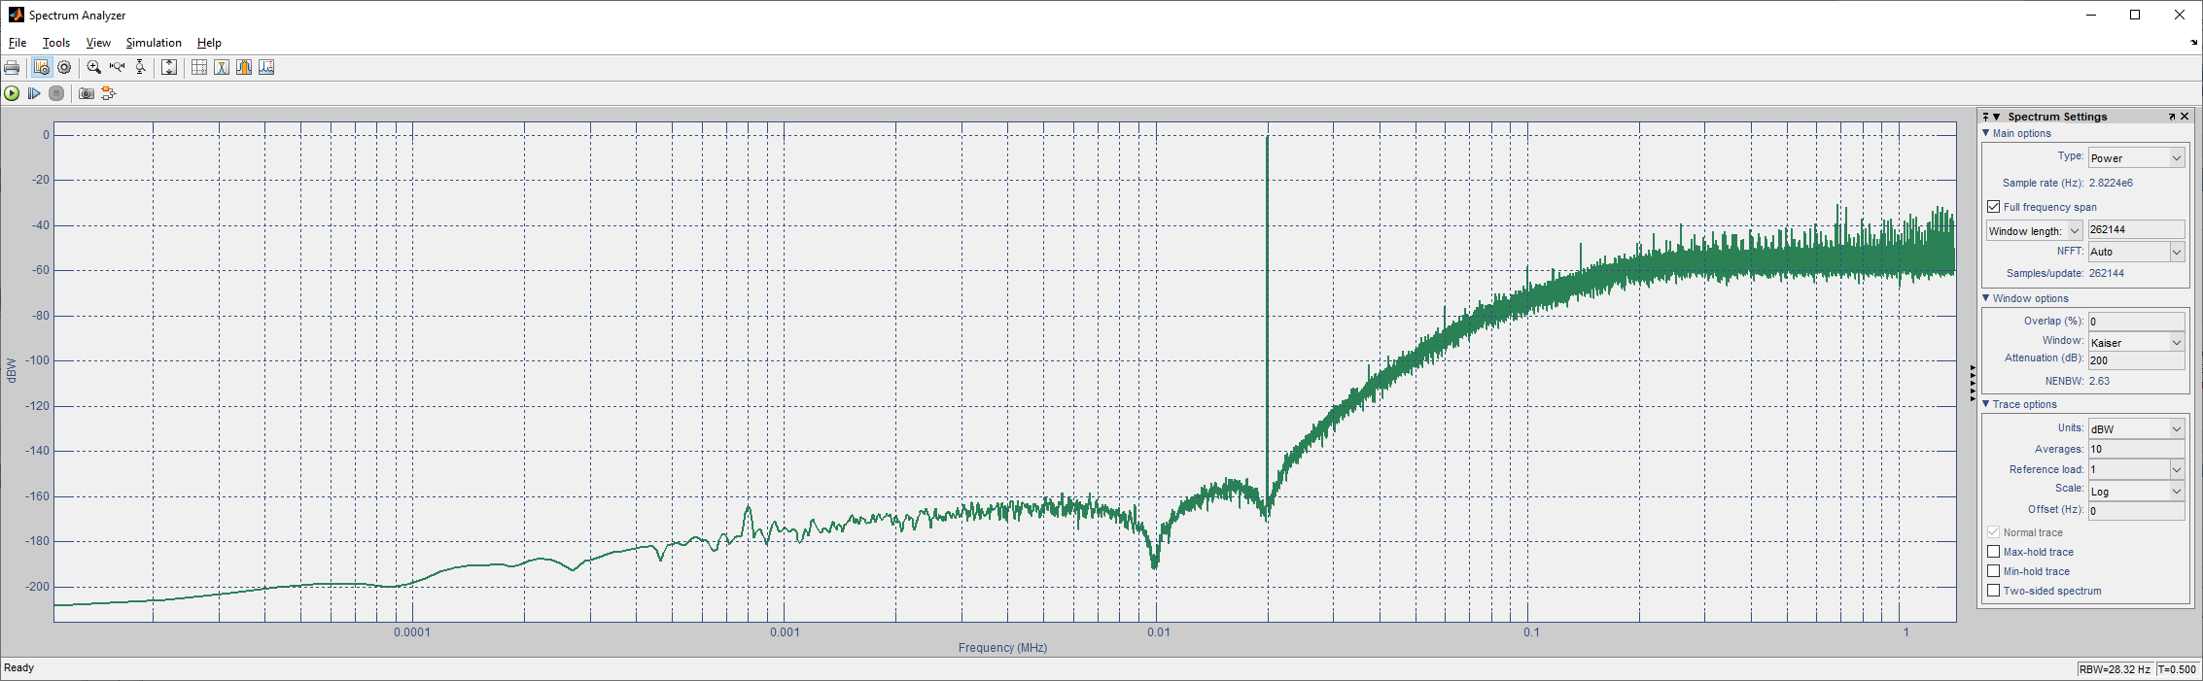Close the Spectrum Settings panel
Viewport: 2203px width, 681px height.
(x=2185, y=117)
